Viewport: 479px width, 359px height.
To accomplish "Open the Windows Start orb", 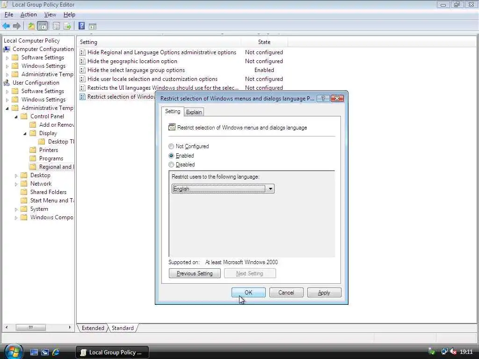I will tap(13, 352).
